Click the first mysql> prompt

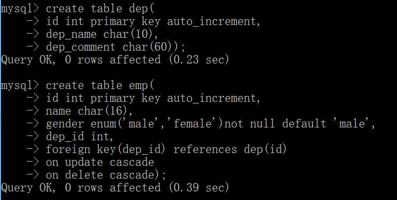click(20, 9)
